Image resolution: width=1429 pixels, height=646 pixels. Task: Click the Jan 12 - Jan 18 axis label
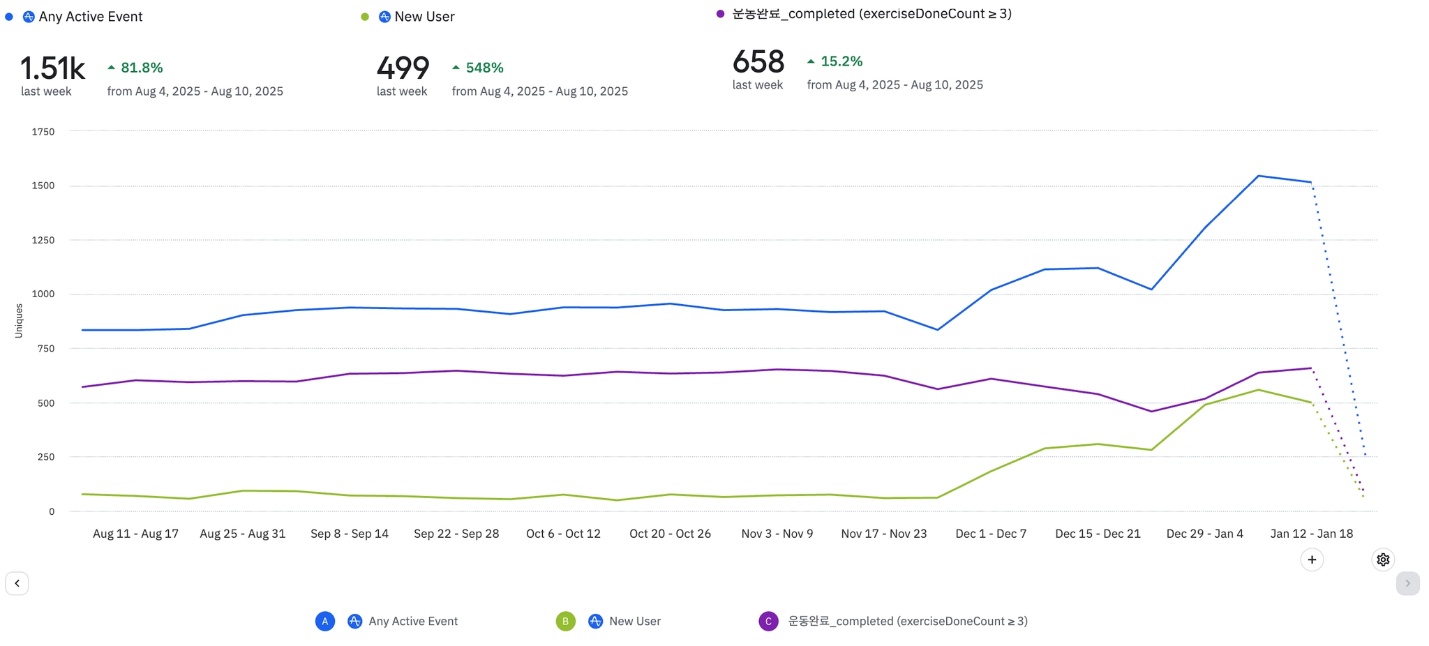tap(1311, 534)
